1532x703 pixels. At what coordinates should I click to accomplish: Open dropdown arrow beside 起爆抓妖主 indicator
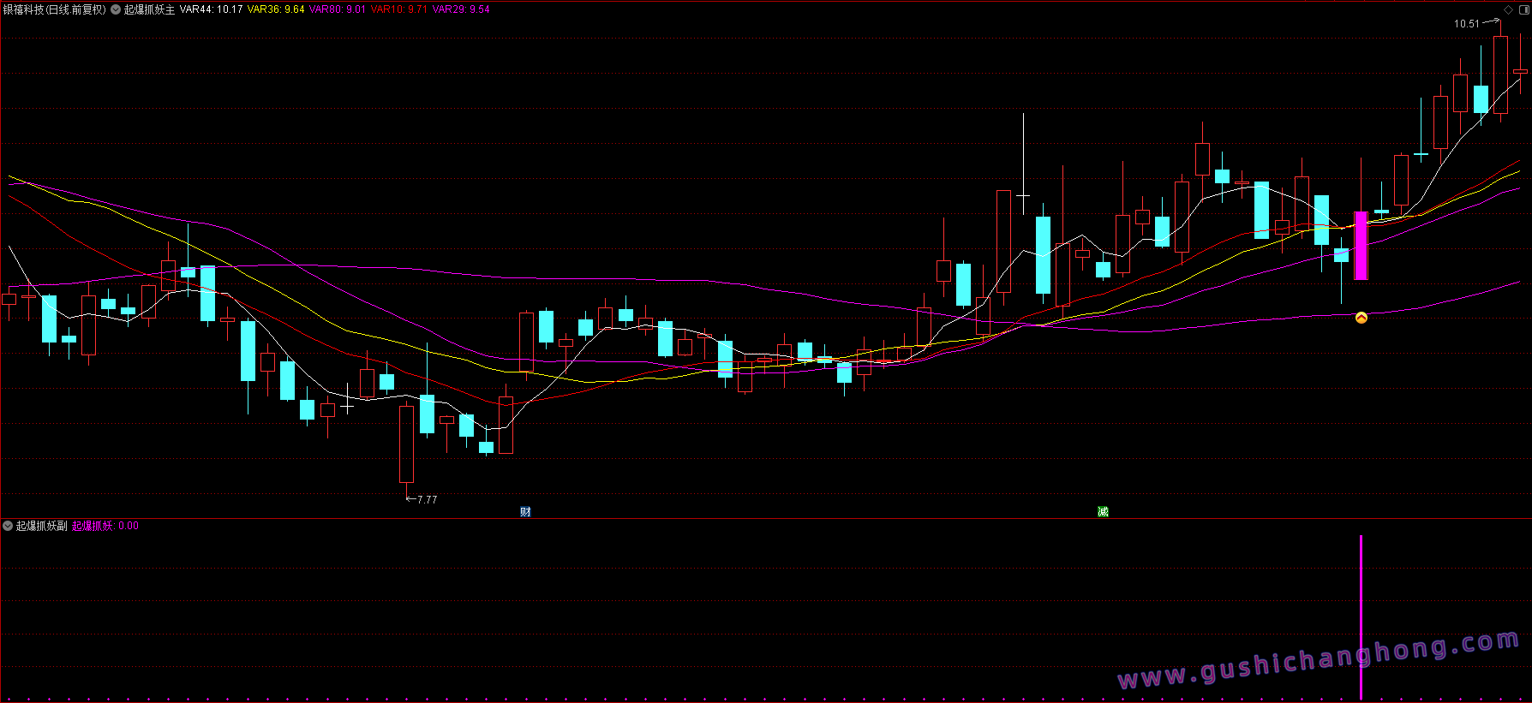(116, 9)
